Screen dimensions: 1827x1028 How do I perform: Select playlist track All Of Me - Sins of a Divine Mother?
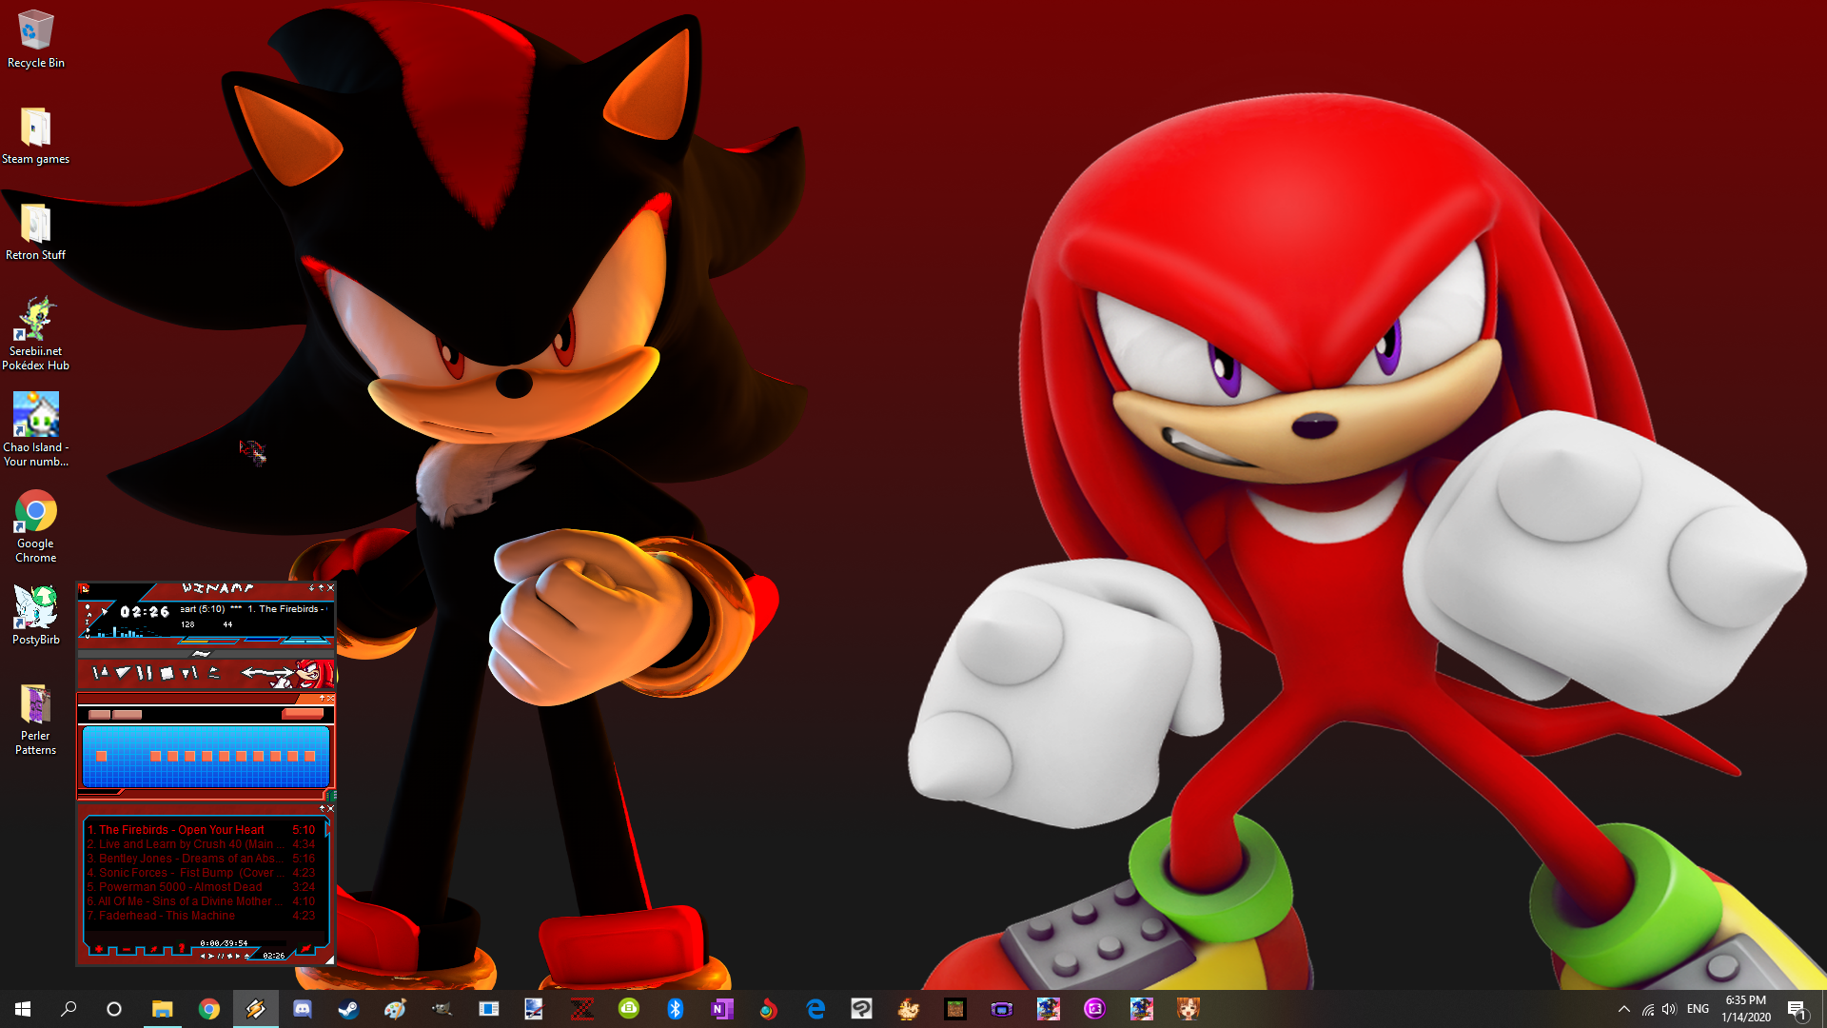click(201, 901)
